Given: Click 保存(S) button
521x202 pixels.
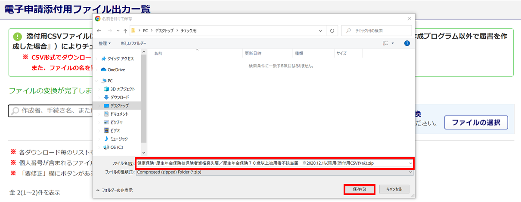Looking at the screenshot, I should 359,189.
